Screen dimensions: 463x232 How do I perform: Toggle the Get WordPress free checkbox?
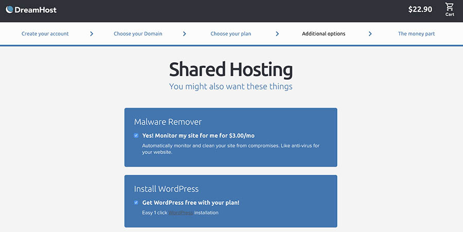coord(136,203)
